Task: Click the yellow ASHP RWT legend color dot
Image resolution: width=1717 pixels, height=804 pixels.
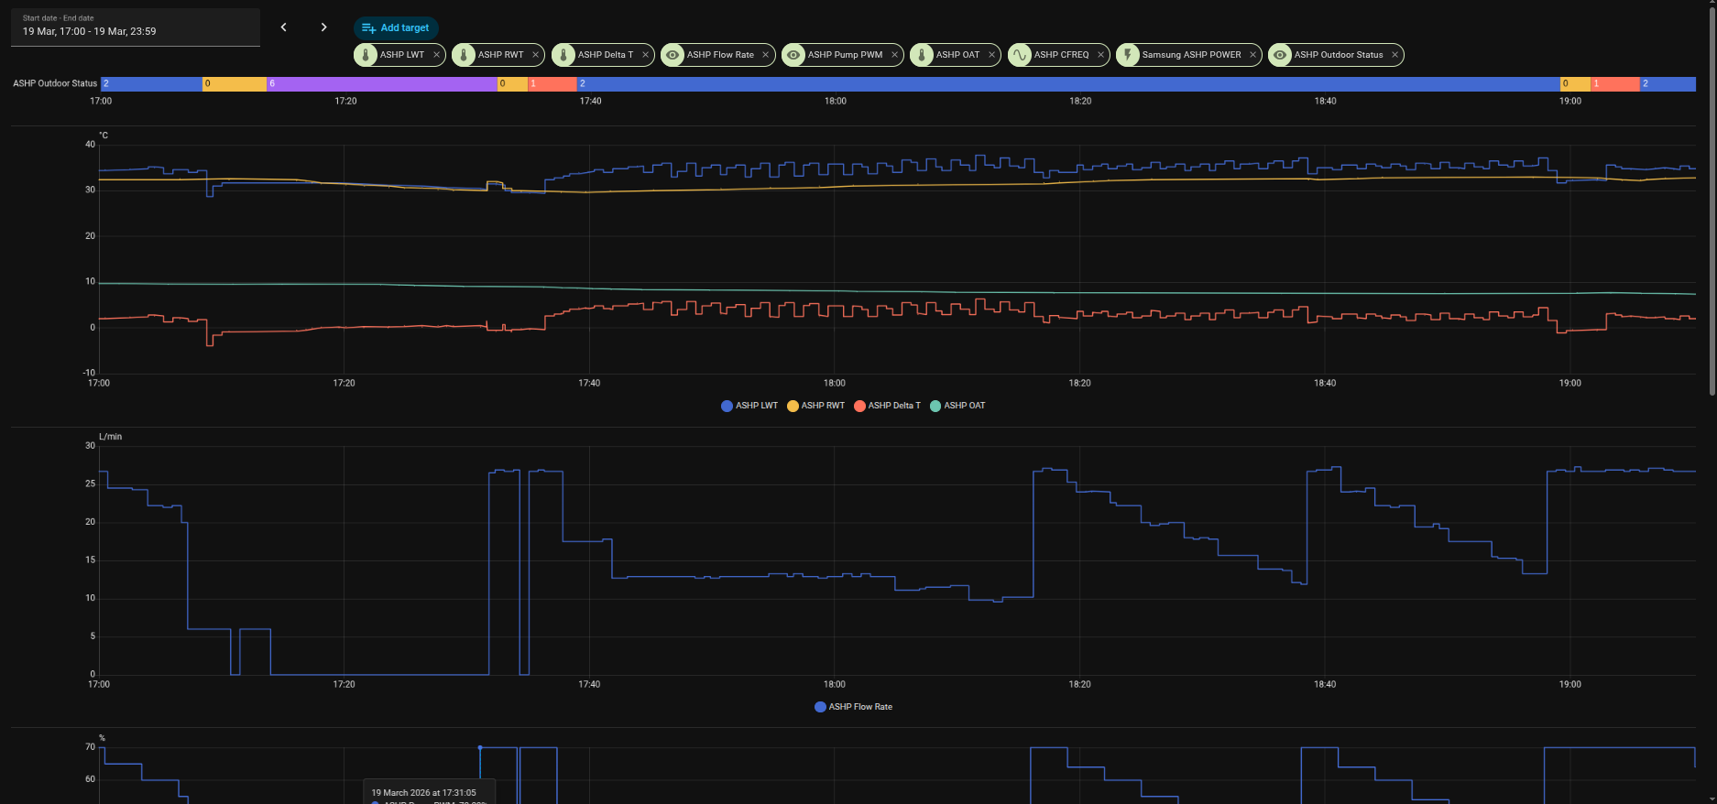Action: (x=793, y=406)
